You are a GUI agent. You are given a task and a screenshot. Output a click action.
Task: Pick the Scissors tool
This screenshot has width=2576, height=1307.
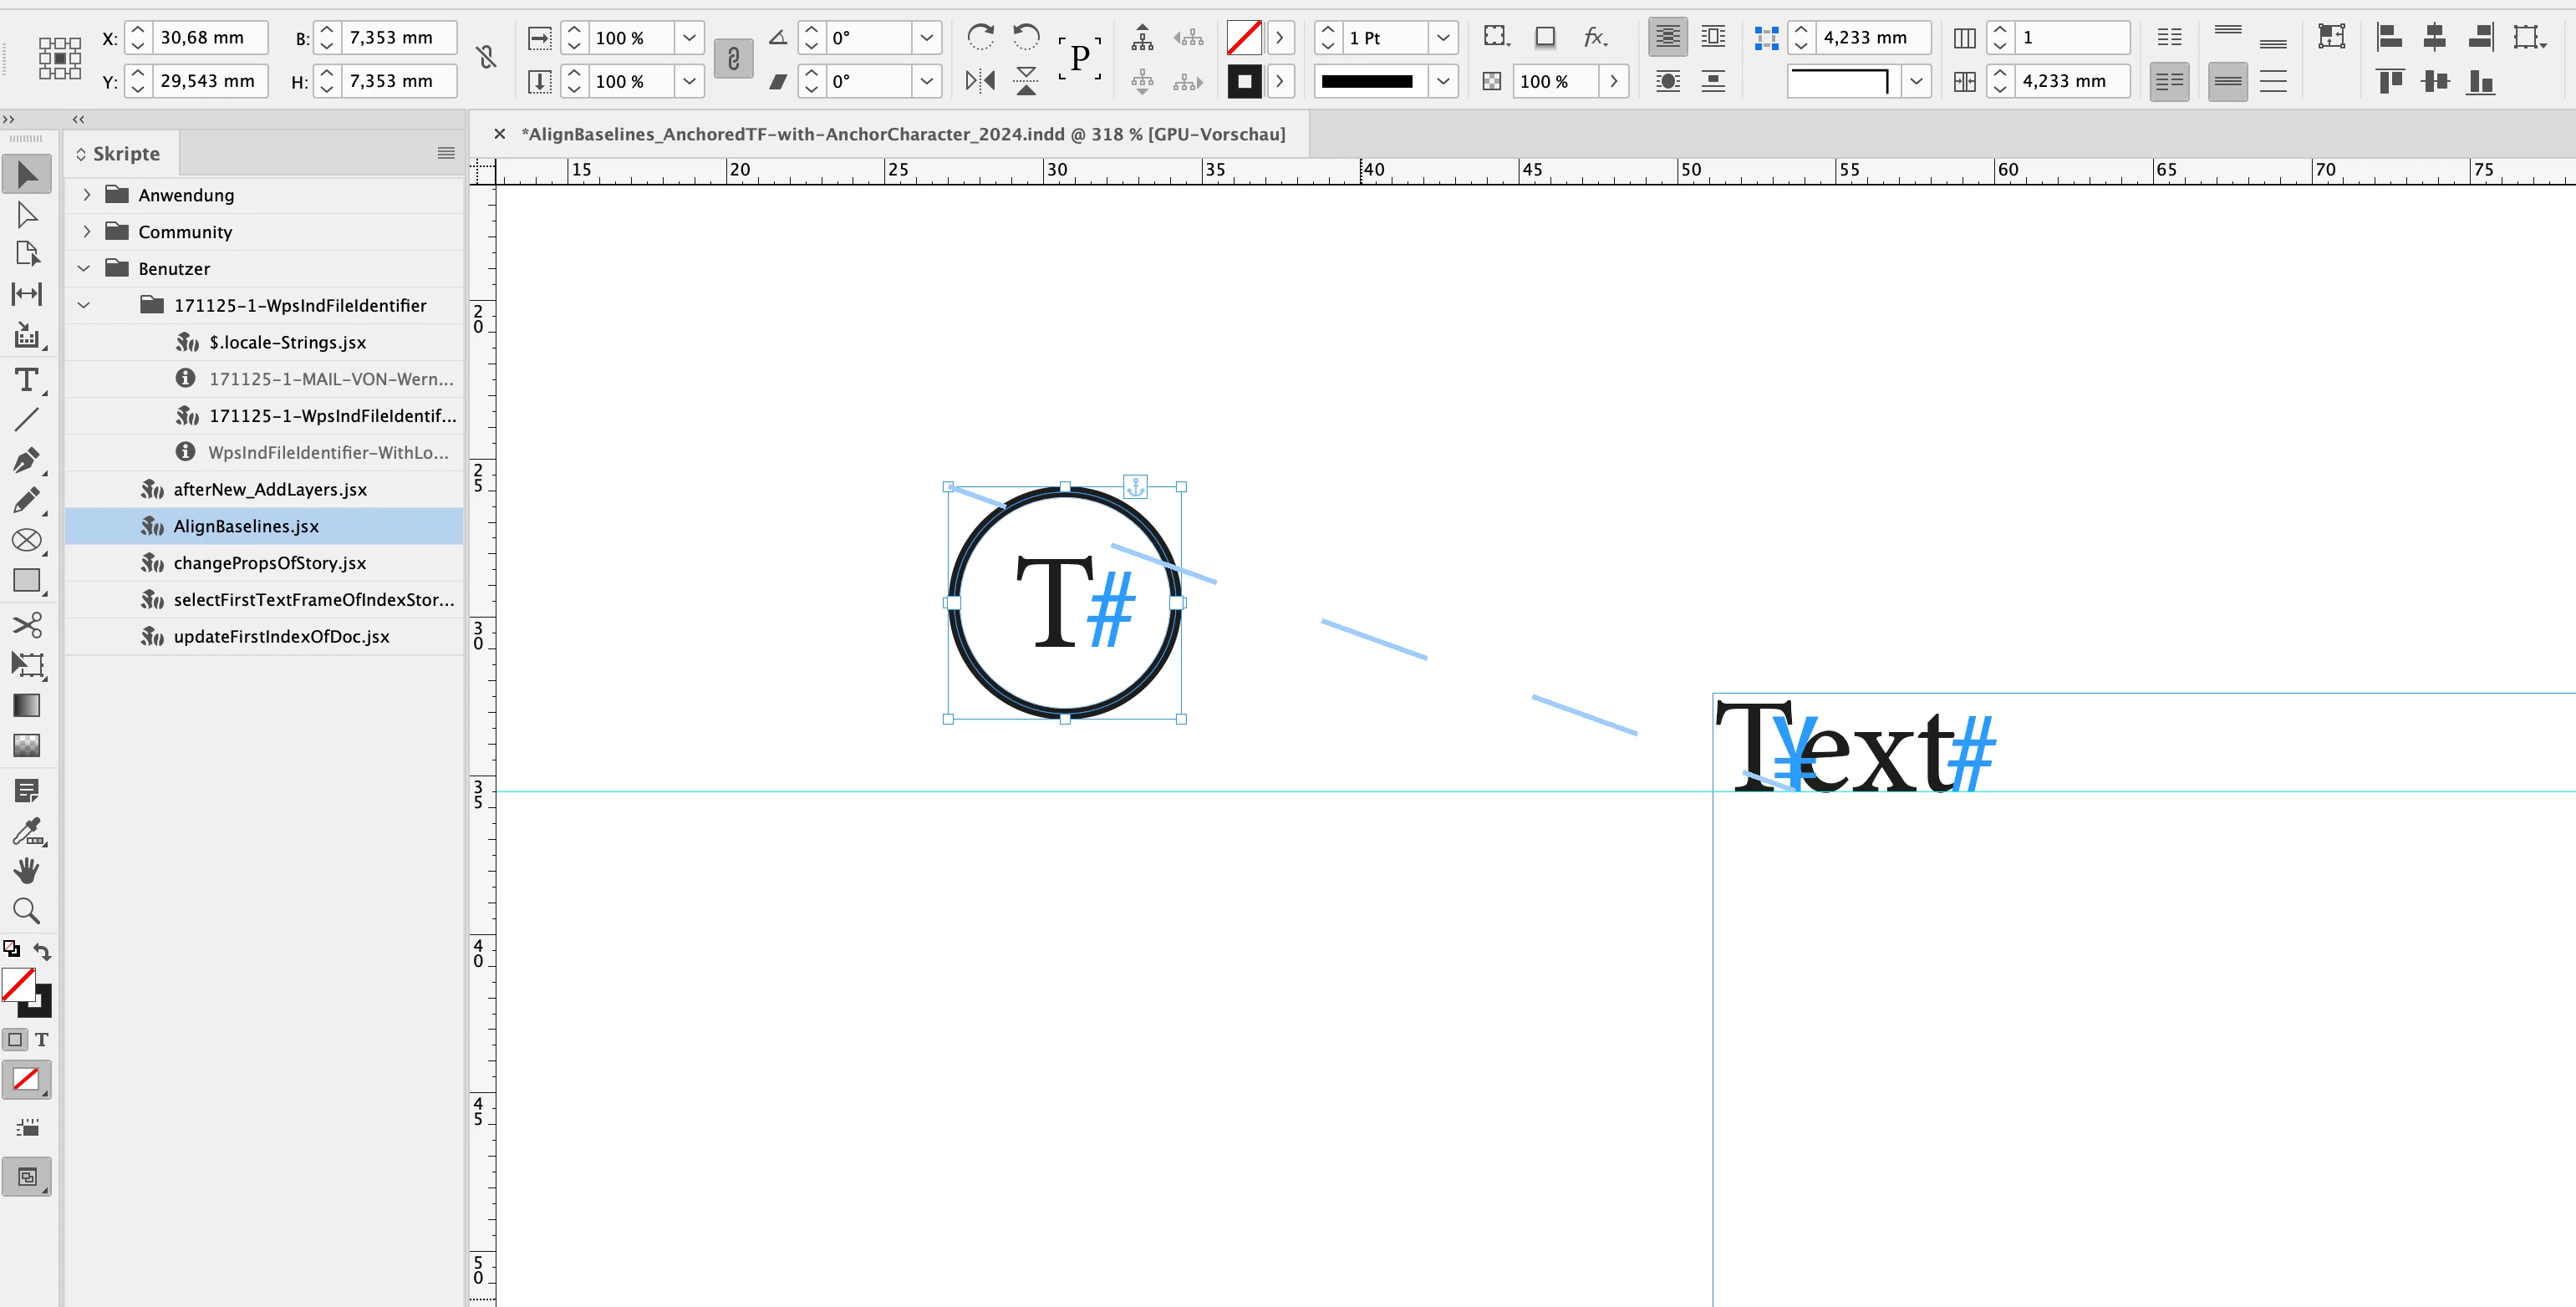27,625
